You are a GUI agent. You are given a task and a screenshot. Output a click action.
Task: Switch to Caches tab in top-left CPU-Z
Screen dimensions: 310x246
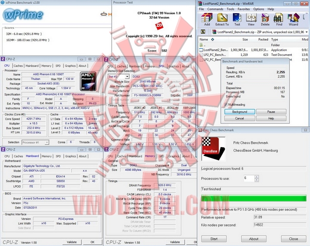tap(18, 66)
